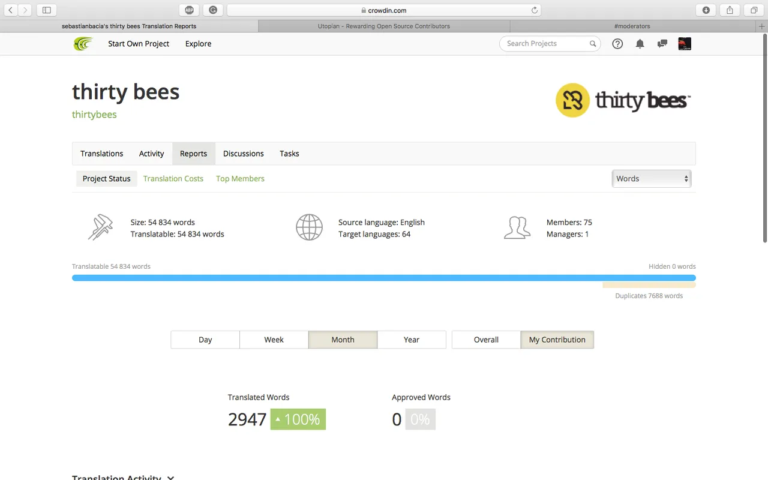Open messages chat bubbles icon
The image size is (768, 480).
pyautogui.click(x=662, y=44)
